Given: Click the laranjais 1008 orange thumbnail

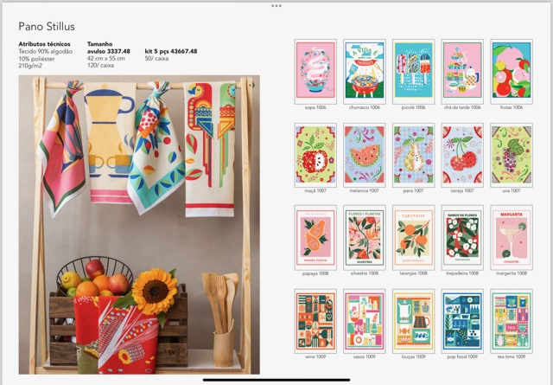Looking at the screenshot, I should coord(413,238).
